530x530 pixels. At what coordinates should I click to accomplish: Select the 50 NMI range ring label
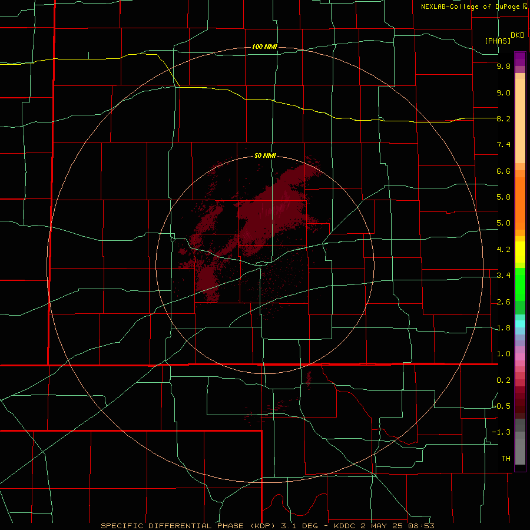click(x=265, y=155)
